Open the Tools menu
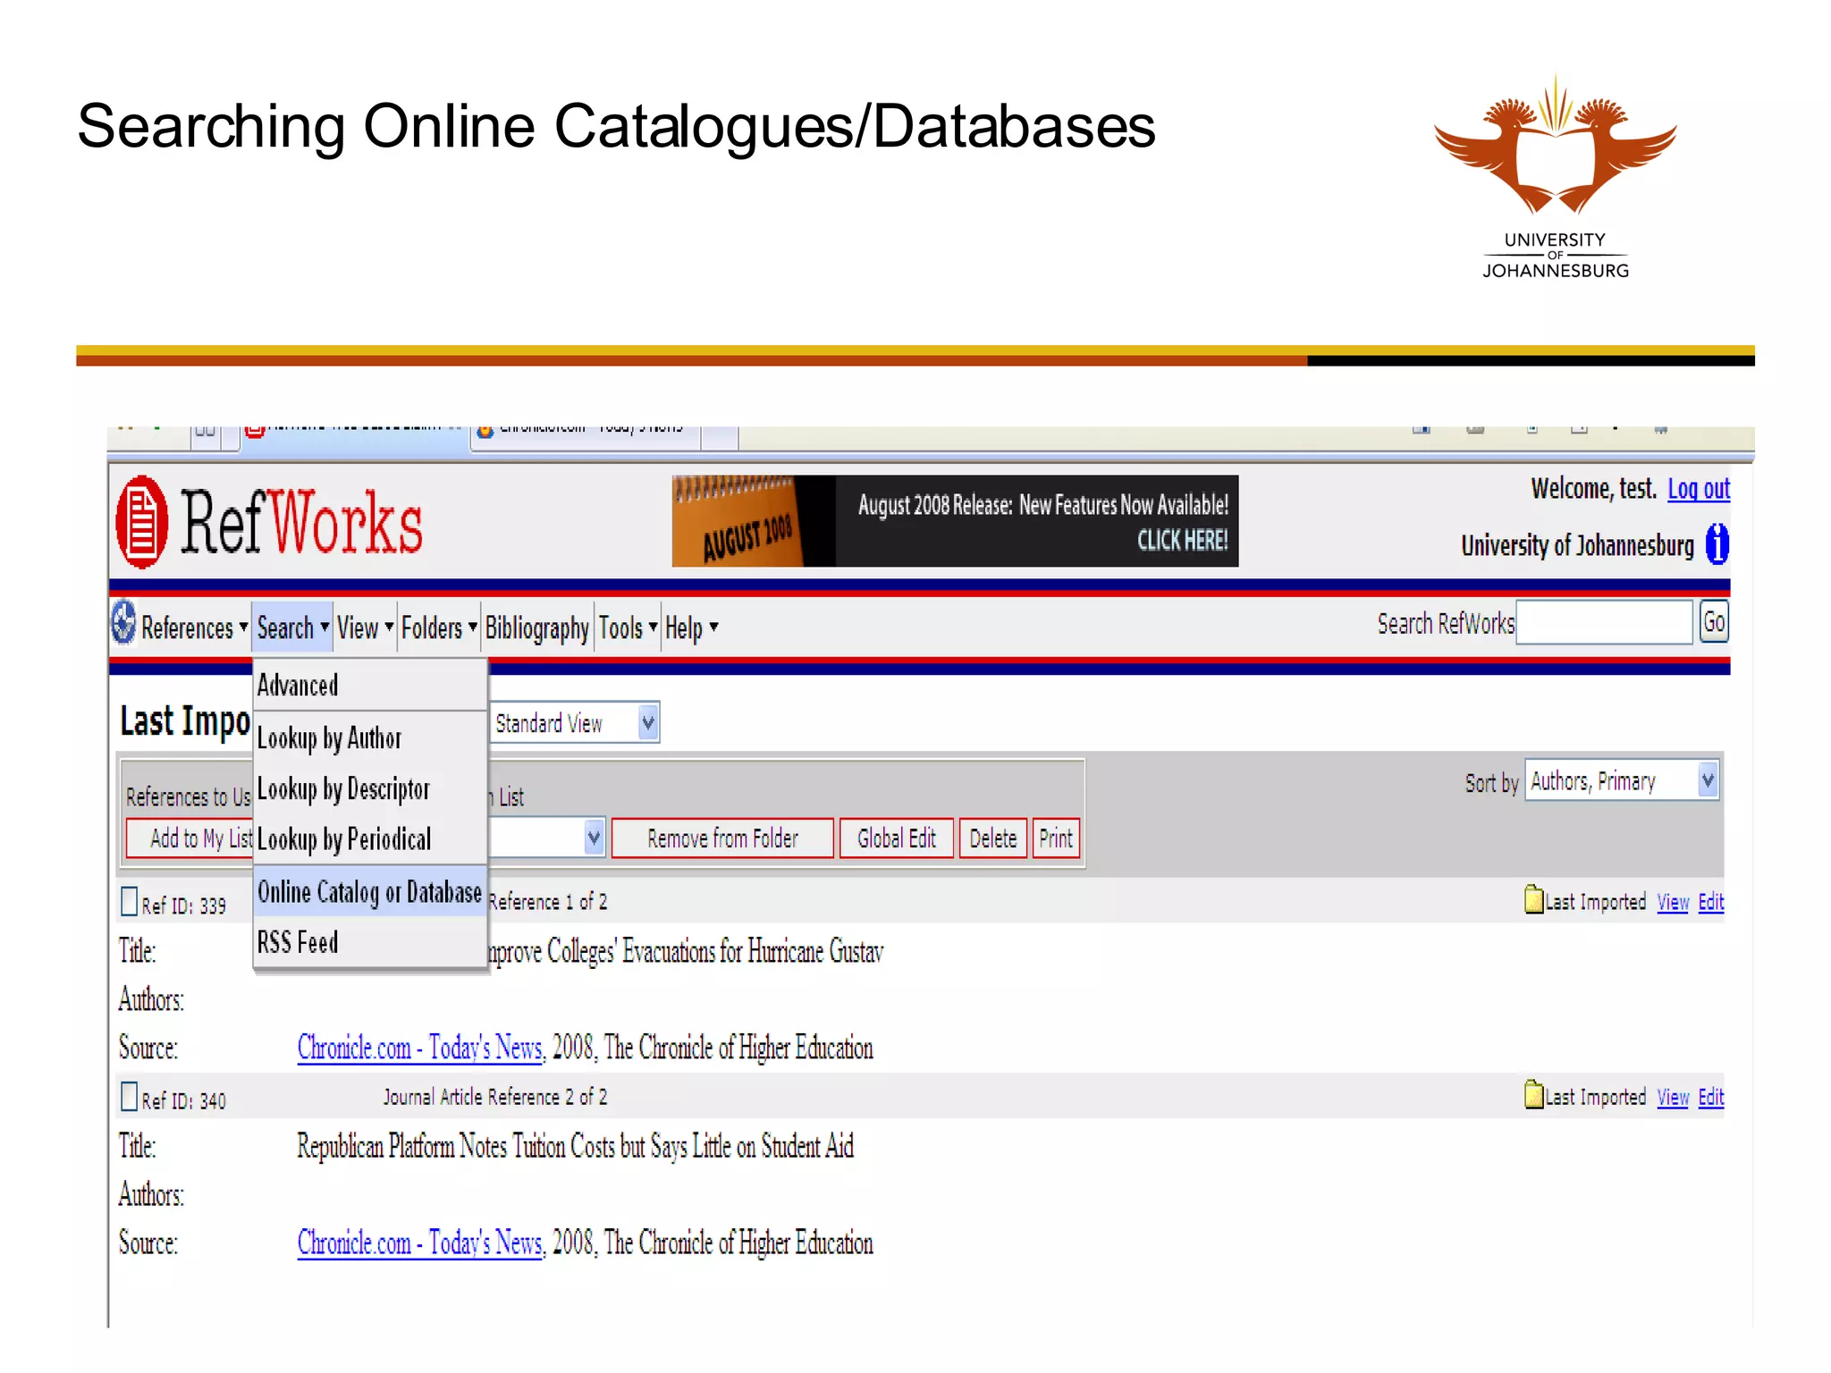1831x1373 pixels. click(628, 628)
